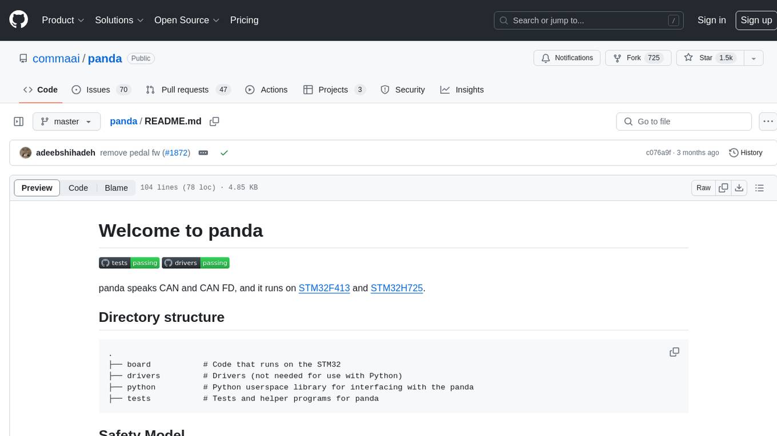Copy raw file contents

tap(724, 188)
